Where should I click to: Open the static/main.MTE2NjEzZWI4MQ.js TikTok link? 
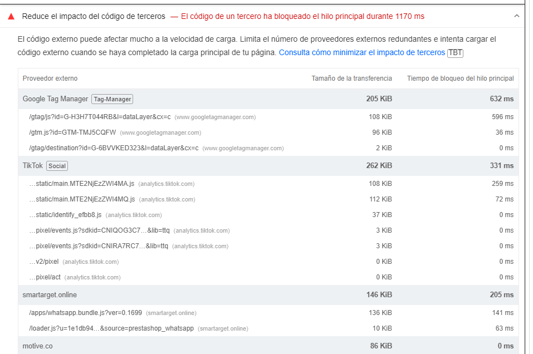[81, 199]
